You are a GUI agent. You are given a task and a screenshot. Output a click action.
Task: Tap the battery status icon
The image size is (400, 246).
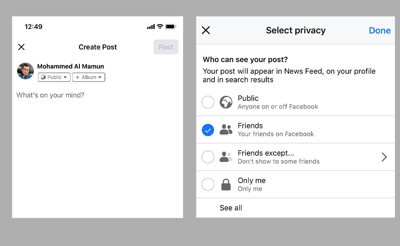click(171, 27)
